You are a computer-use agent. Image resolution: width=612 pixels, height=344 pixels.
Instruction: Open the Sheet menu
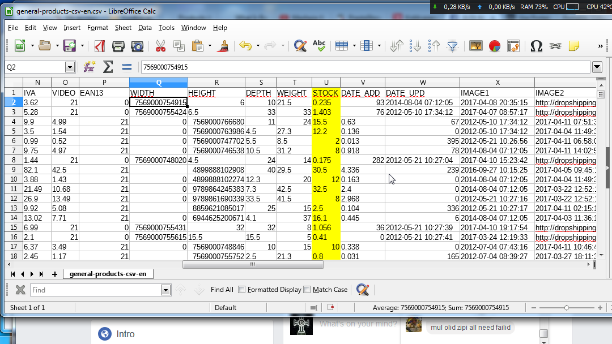(123, 27)
